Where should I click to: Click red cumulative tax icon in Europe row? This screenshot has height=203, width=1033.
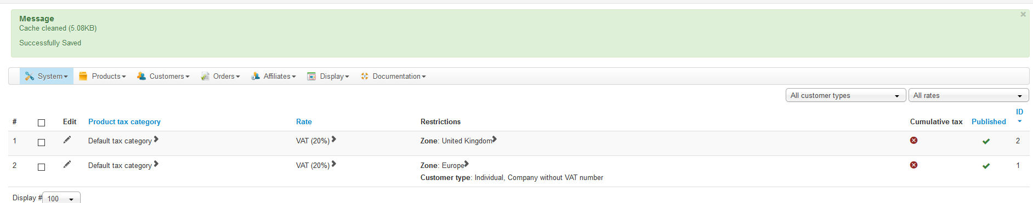[913, 165]
